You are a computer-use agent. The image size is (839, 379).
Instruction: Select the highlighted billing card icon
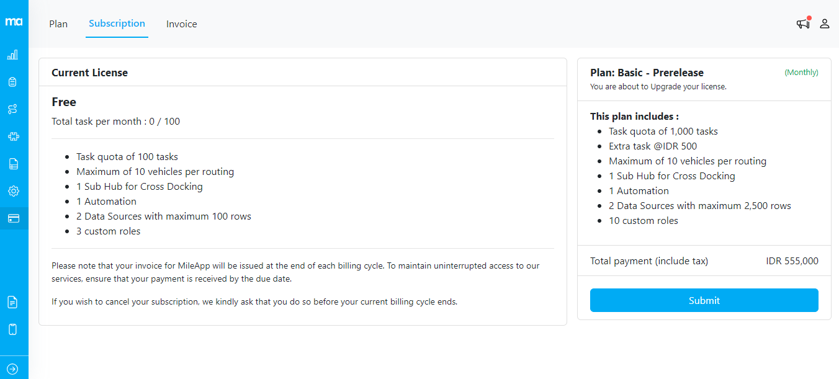click(x=13, y=218)
